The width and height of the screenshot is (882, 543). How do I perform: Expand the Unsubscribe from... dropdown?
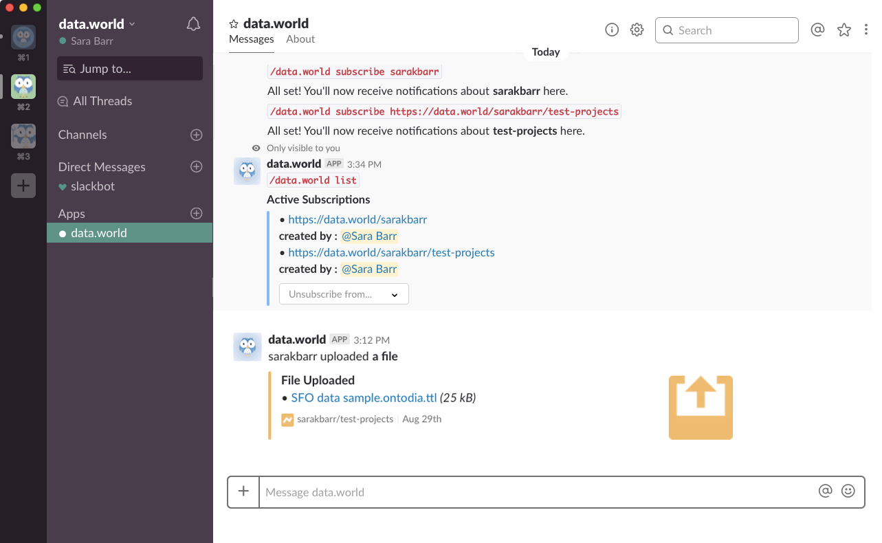tap(344, 294)
